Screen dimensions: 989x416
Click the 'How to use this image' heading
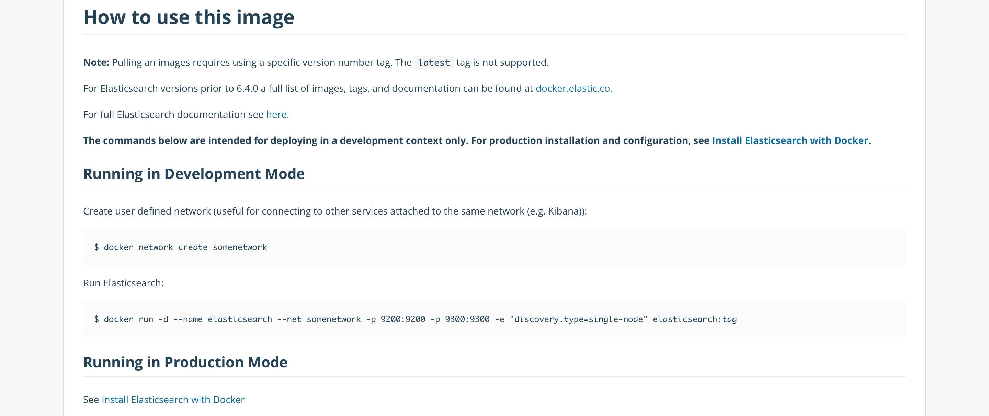coord(189,17)
